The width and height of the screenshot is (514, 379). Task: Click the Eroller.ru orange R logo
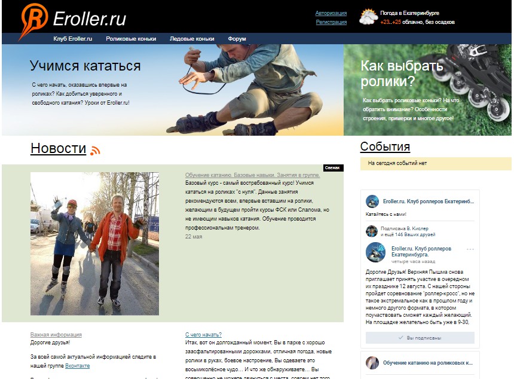tap(33, 21)
